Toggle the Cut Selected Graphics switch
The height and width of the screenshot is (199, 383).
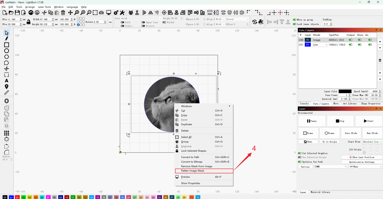(x=300, y=153)
